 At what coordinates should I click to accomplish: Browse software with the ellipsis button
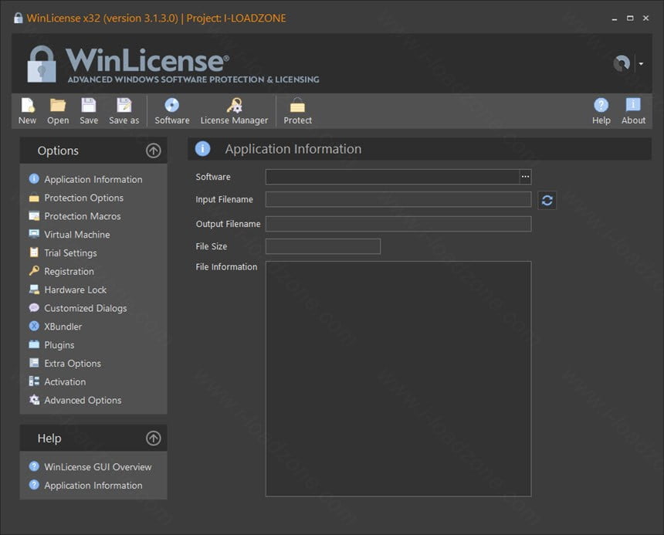525,177
